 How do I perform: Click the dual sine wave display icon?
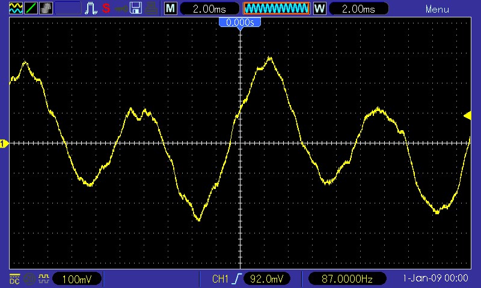(x=16, y=8)
